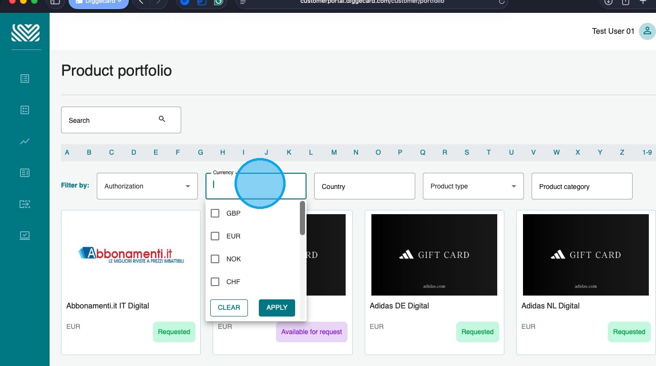The height and width of the screenshot is (366, 656).
Task: Filter products starting with 1-9
Action: click(x=647, y=152)
